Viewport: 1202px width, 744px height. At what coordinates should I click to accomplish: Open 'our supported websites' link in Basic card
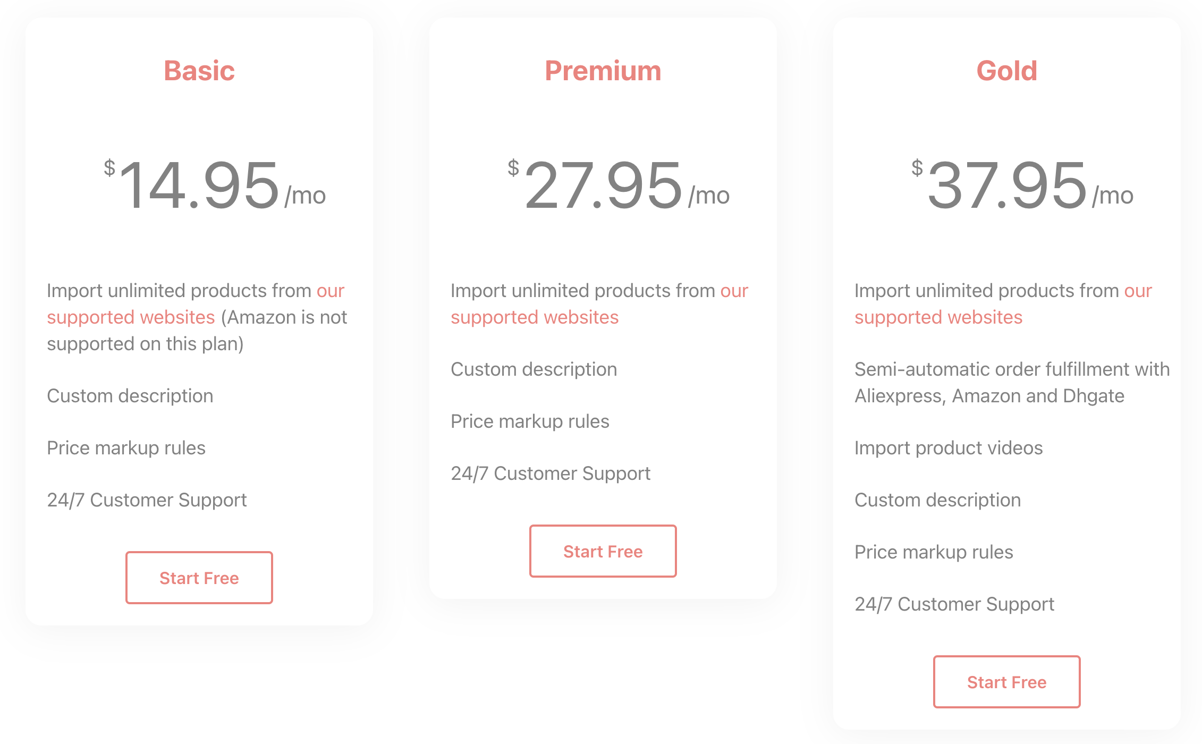click(x=130, y=317)
